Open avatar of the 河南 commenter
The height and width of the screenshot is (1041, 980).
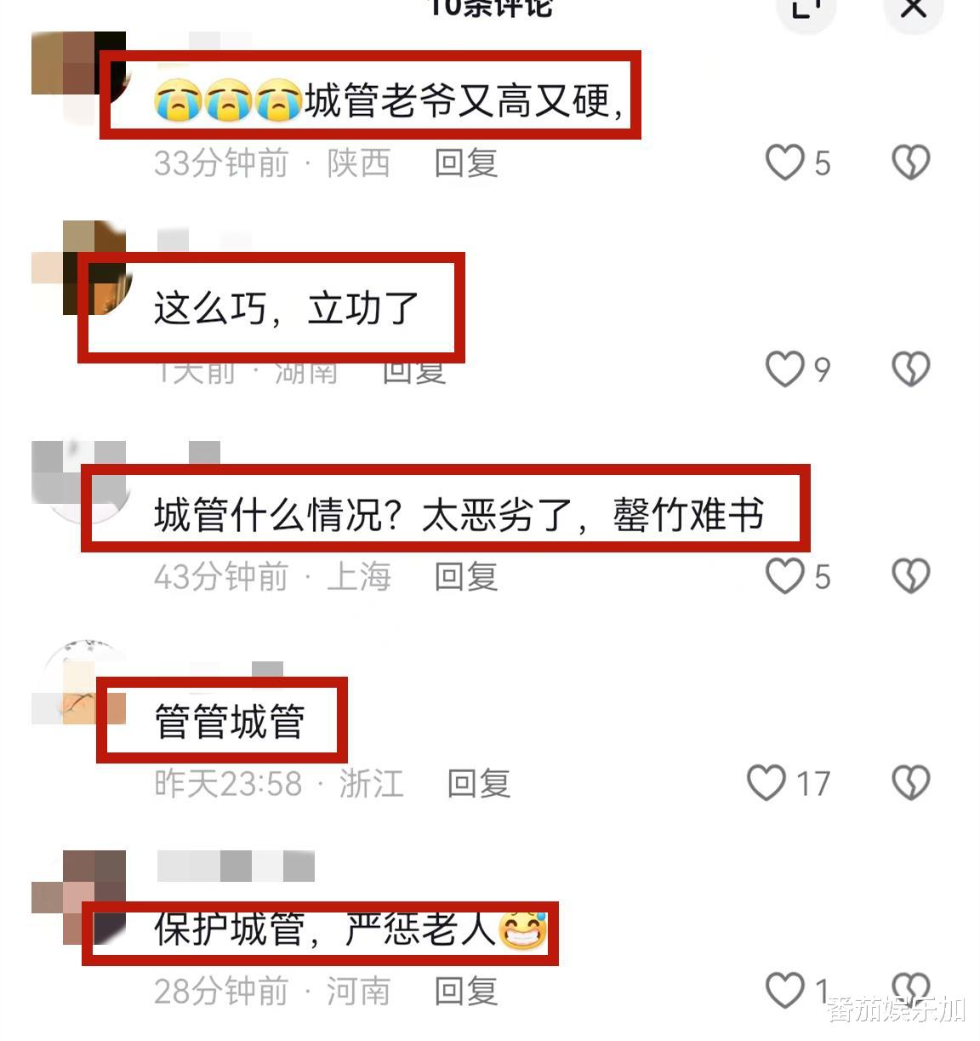[x=79, y=896]
